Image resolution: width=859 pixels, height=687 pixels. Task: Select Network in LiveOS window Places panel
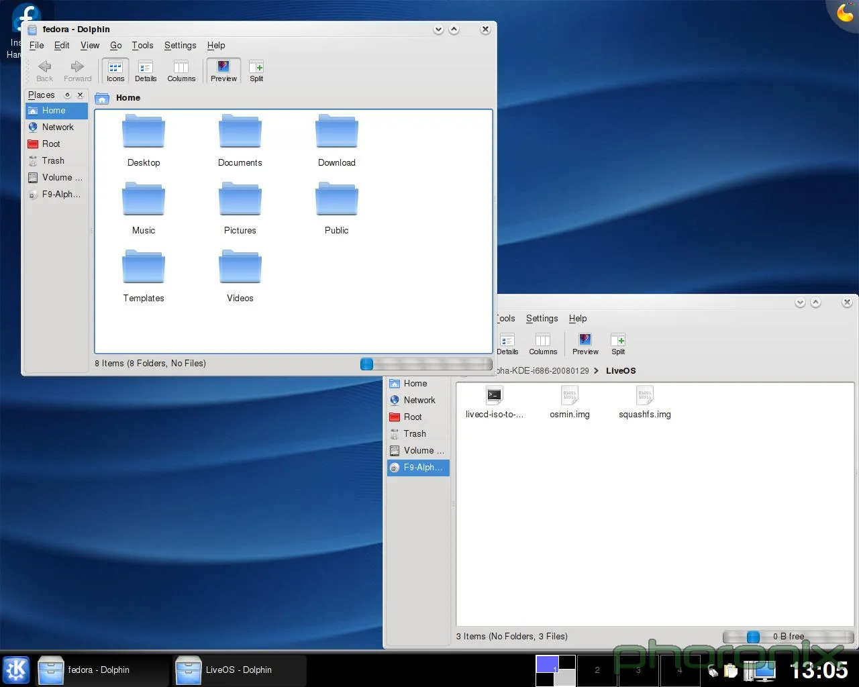[418, 401]
